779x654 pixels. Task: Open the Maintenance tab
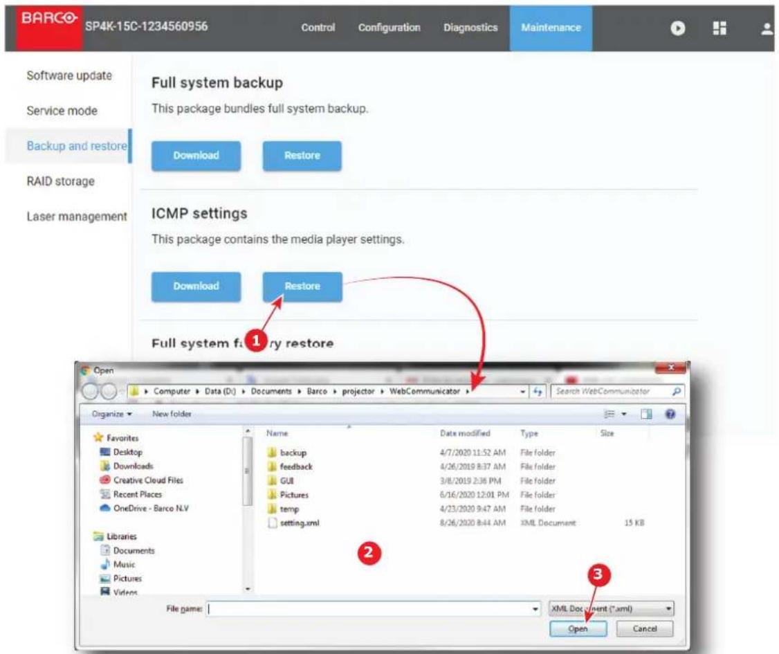tap(551, 28)
